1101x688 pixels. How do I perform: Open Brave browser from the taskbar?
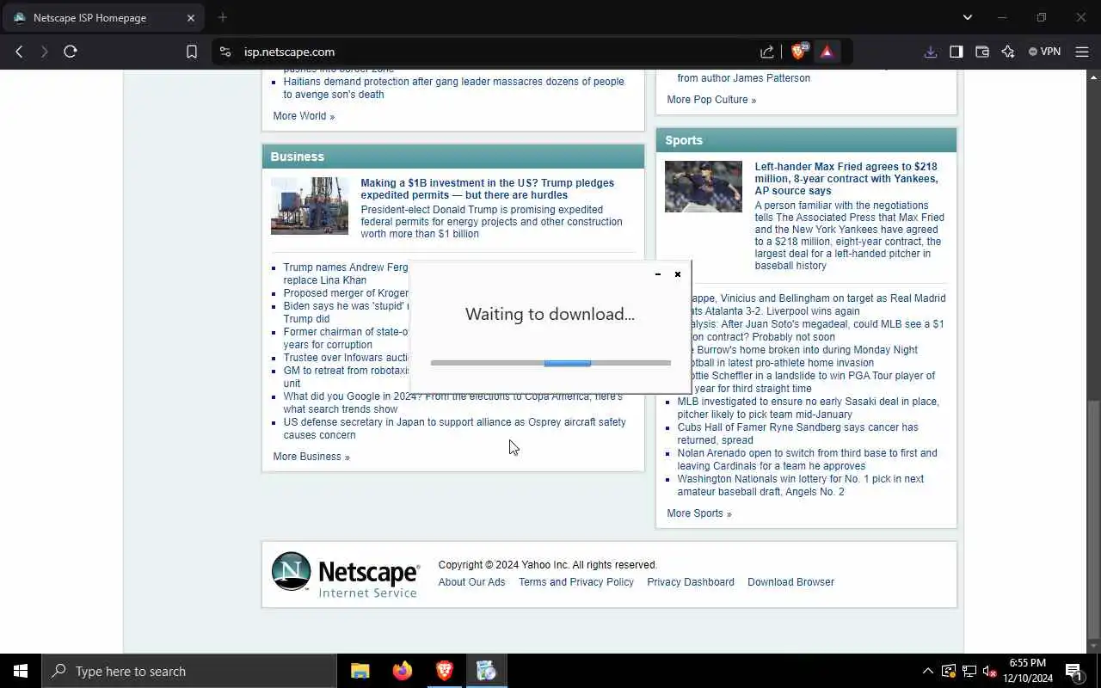pos(445,671)
